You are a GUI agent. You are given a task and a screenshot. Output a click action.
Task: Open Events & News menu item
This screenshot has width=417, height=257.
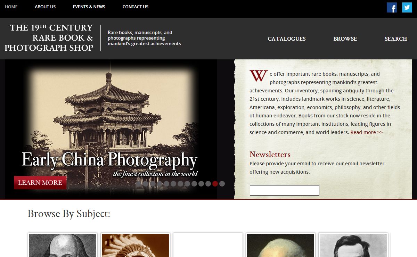pyautogui.click(x=89, y=7)
